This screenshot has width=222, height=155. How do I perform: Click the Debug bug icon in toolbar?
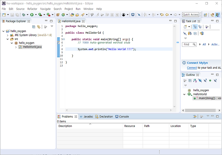click(x=24, y=14)
